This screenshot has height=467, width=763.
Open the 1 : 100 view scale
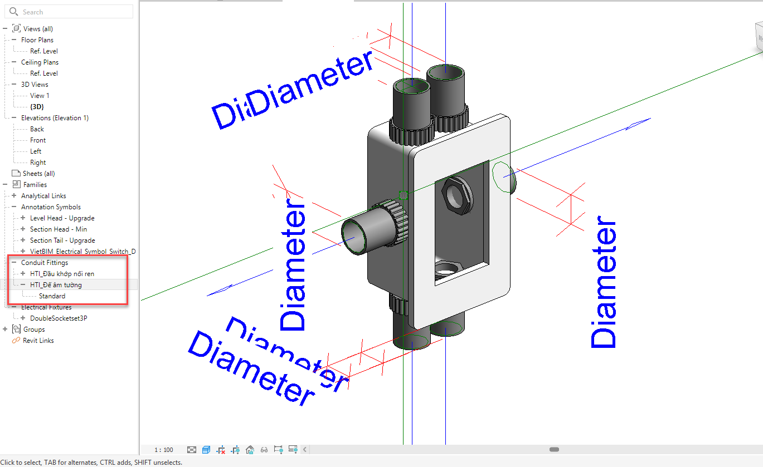point(164,450)
